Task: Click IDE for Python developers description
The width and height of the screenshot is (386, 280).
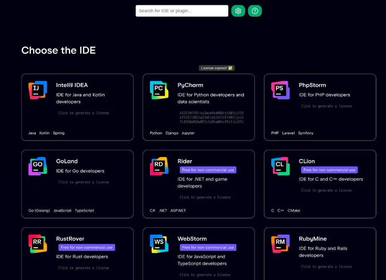Action: point(211,98)
